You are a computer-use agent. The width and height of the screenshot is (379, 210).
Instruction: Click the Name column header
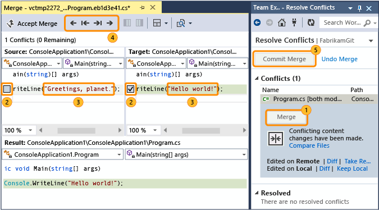(x=271, y=90)
